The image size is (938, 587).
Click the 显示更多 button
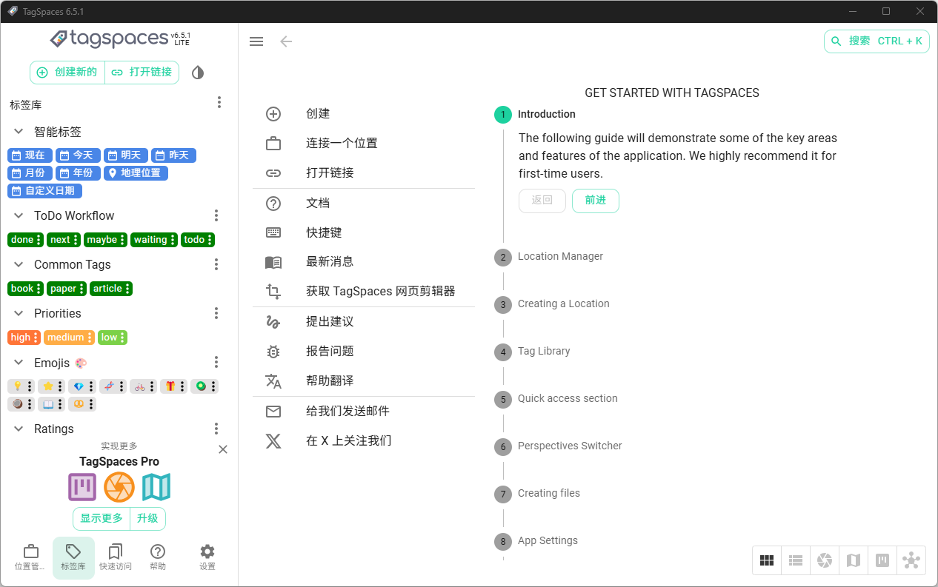pos(102,519)
